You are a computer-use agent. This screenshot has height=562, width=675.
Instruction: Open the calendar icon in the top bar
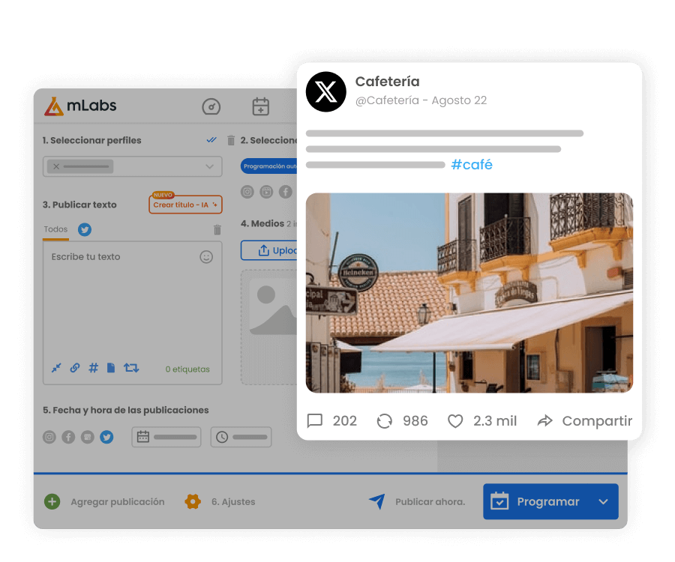pos(261,106)
